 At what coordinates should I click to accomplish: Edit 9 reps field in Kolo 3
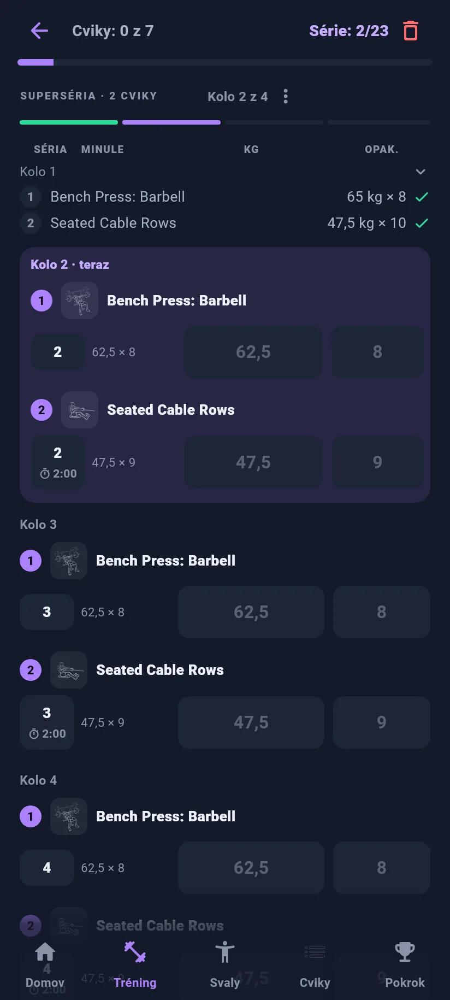pos(382,722)
